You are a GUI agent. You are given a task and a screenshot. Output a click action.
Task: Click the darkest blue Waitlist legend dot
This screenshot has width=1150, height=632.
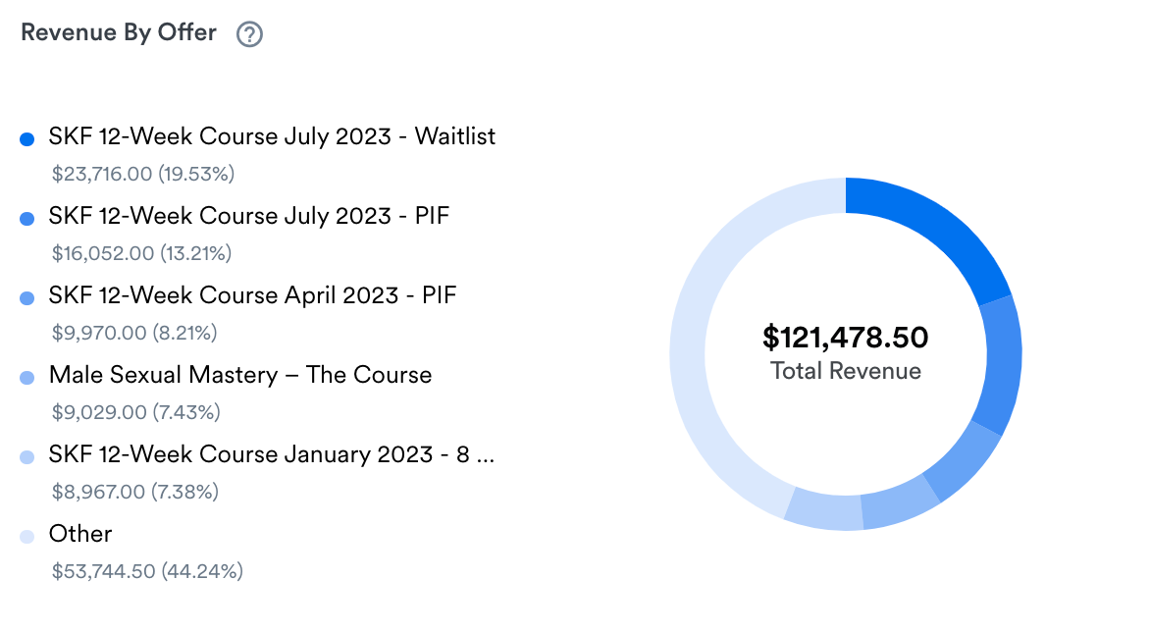click(x=27, y=139)
